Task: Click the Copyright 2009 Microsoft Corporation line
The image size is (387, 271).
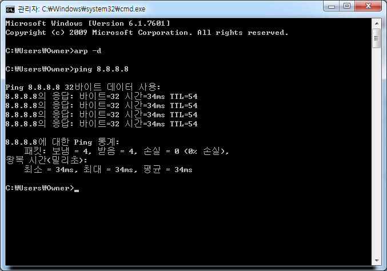Action: [147, 33]
